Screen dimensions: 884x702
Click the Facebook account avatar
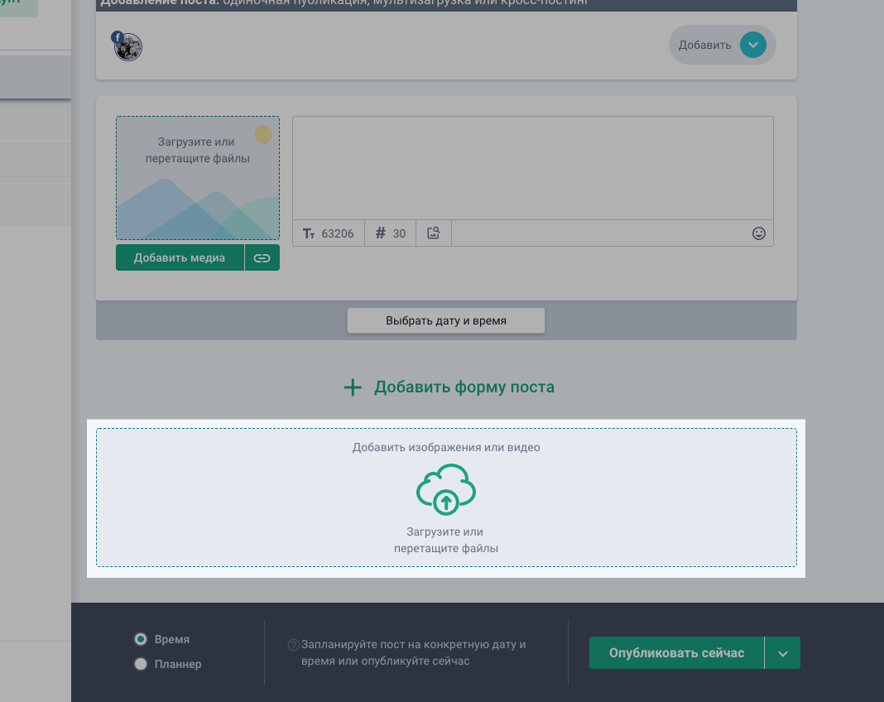coord(128,46)
